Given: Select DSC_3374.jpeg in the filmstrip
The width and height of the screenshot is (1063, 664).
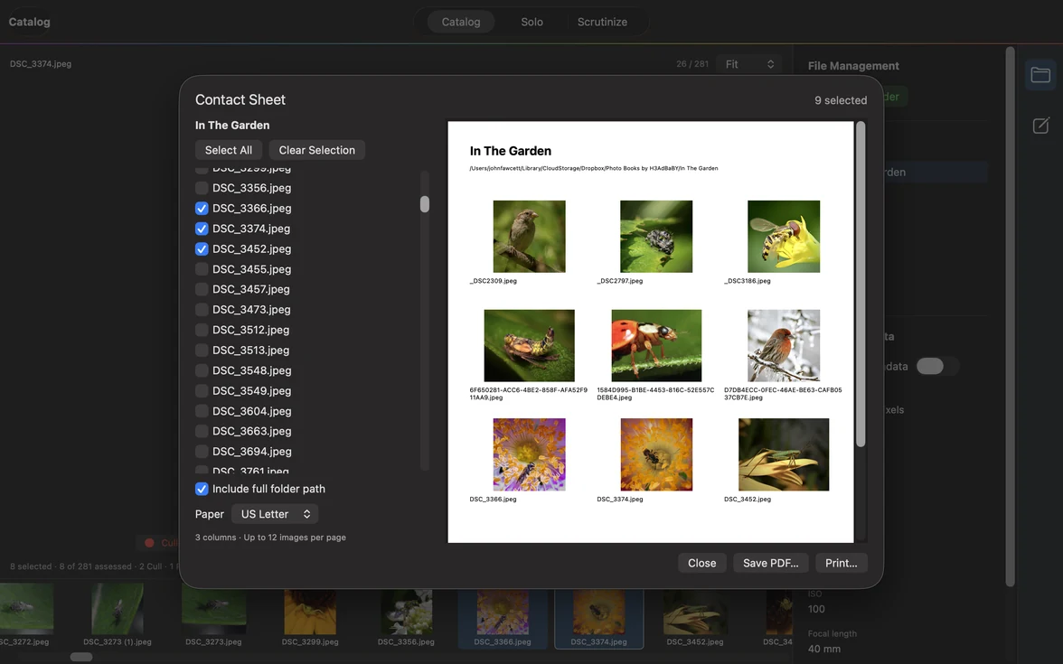Looking at the screenshot, I should coord(598,618).
